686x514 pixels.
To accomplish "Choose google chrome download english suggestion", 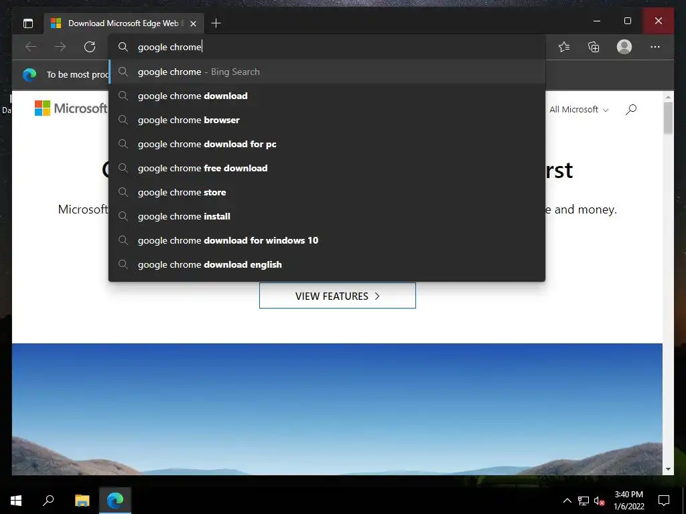I will (x=327, y=264).
